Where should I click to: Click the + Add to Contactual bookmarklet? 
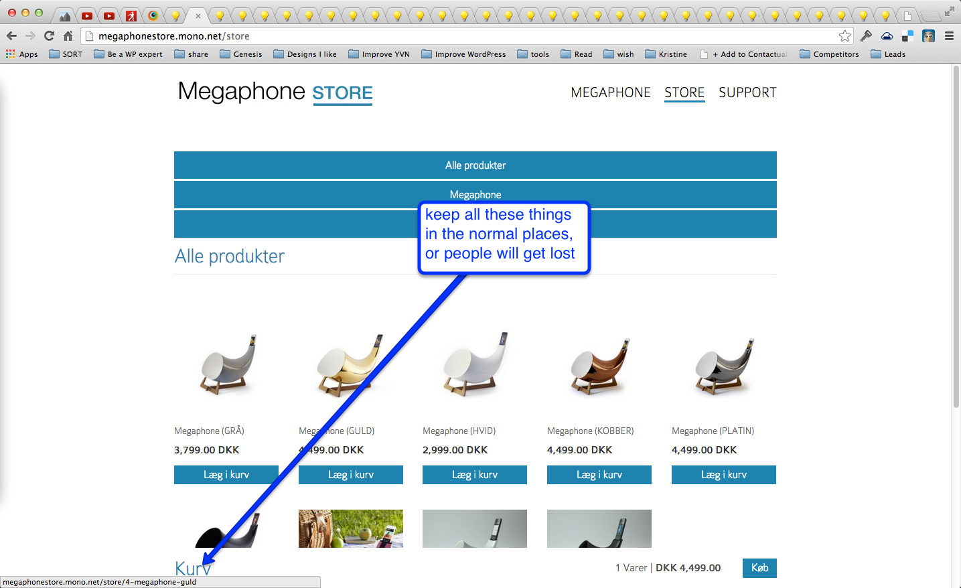pyautogui.click(x=744, y=54)
